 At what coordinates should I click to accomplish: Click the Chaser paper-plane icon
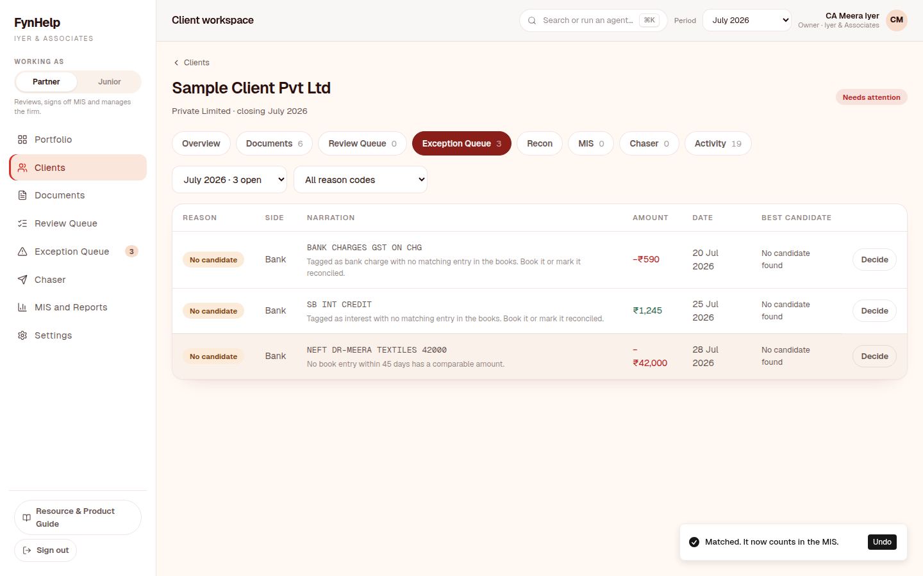[x=22, y=280]
